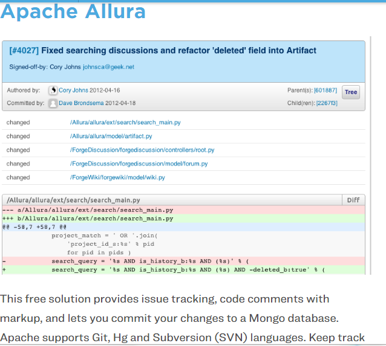
Task: Click the commit title 'Fixed searching discussions'
Action: coord(178,50)
